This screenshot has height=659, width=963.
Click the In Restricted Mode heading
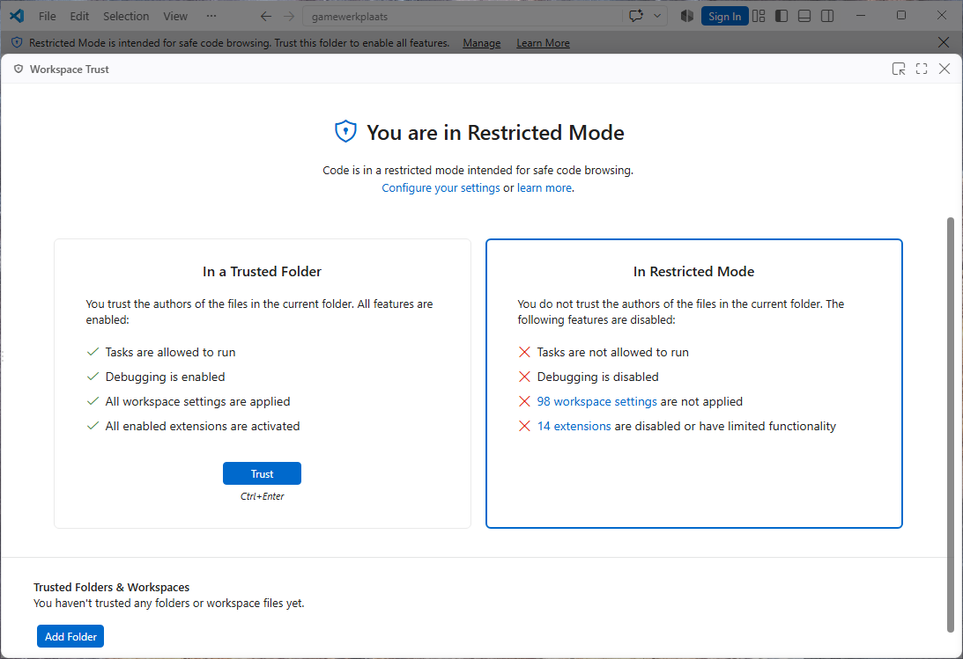pyautogui.click(x=694, y=272)
